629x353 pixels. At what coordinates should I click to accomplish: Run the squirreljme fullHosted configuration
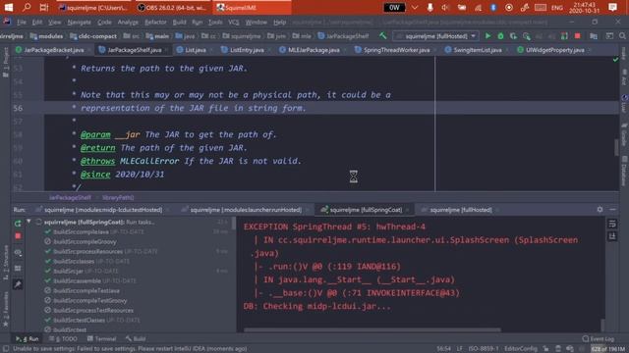pyautogui.click(x=487, y=36)
